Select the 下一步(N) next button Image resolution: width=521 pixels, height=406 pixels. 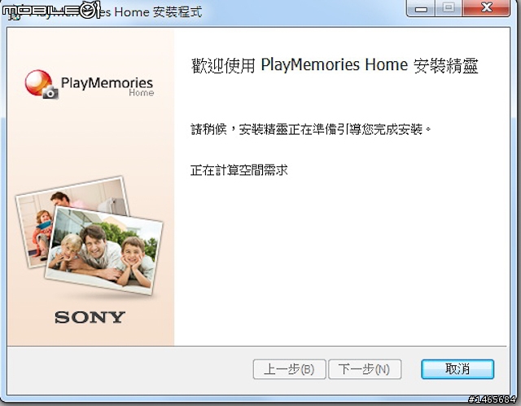coord(365,368)
